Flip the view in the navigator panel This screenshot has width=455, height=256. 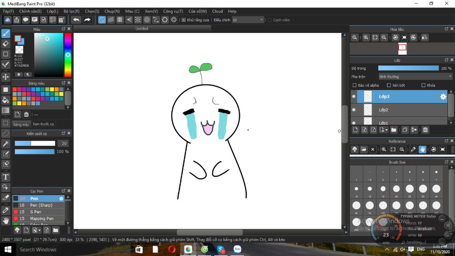[x=424, y=37]
